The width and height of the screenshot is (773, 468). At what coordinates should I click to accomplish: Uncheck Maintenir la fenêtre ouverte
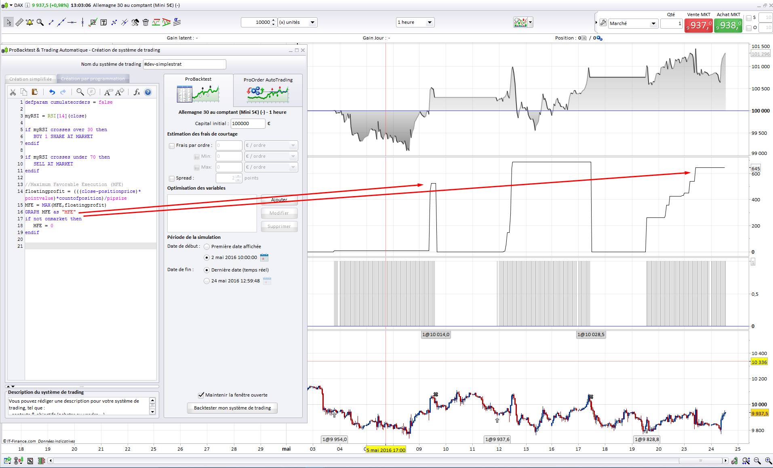tap(201, 395)
